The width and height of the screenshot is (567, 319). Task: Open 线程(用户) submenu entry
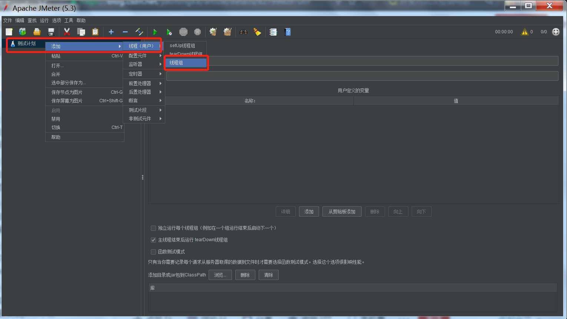coord(143,46)
